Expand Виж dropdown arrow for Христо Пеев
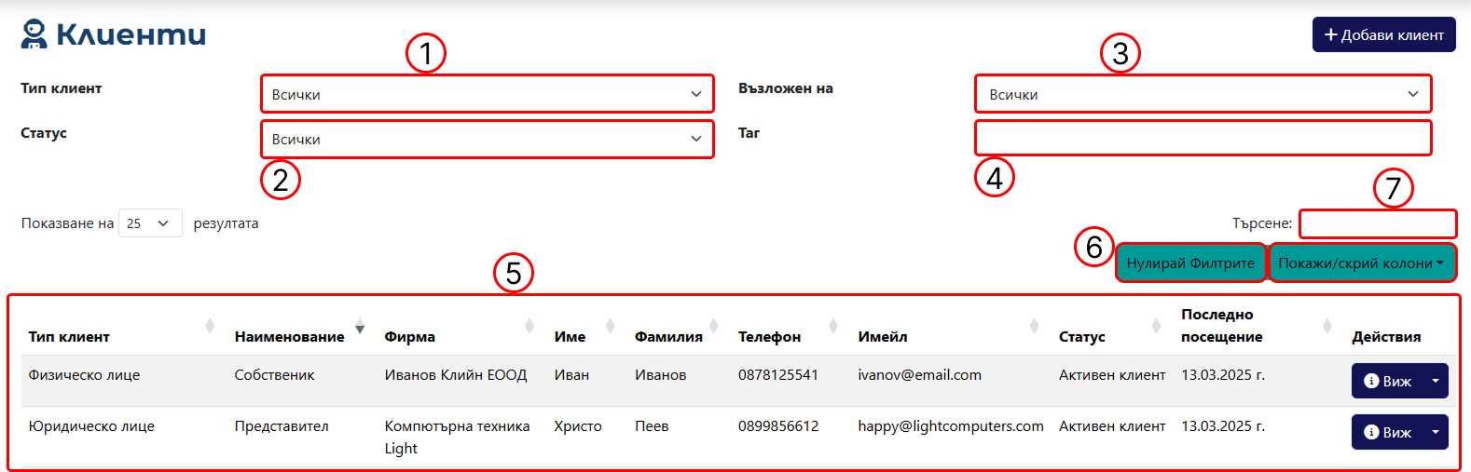 [1436, 432]
